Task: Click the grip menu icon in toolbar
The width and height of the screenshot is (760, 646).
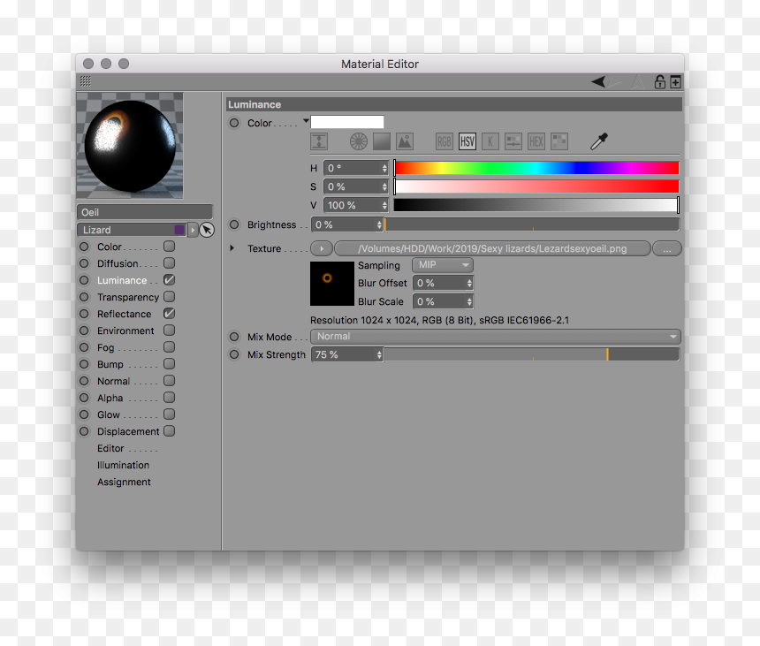Action: coord(86,81)
